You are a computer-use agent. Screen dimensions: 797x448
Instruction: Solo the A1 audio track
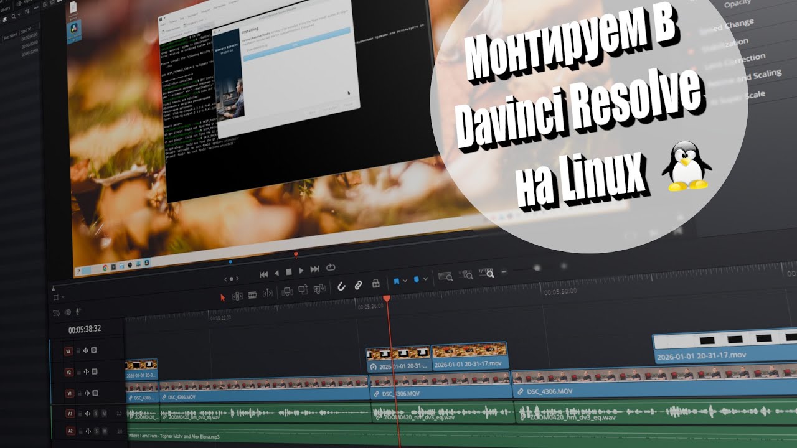pyautogui.click(x=96, y=414)
